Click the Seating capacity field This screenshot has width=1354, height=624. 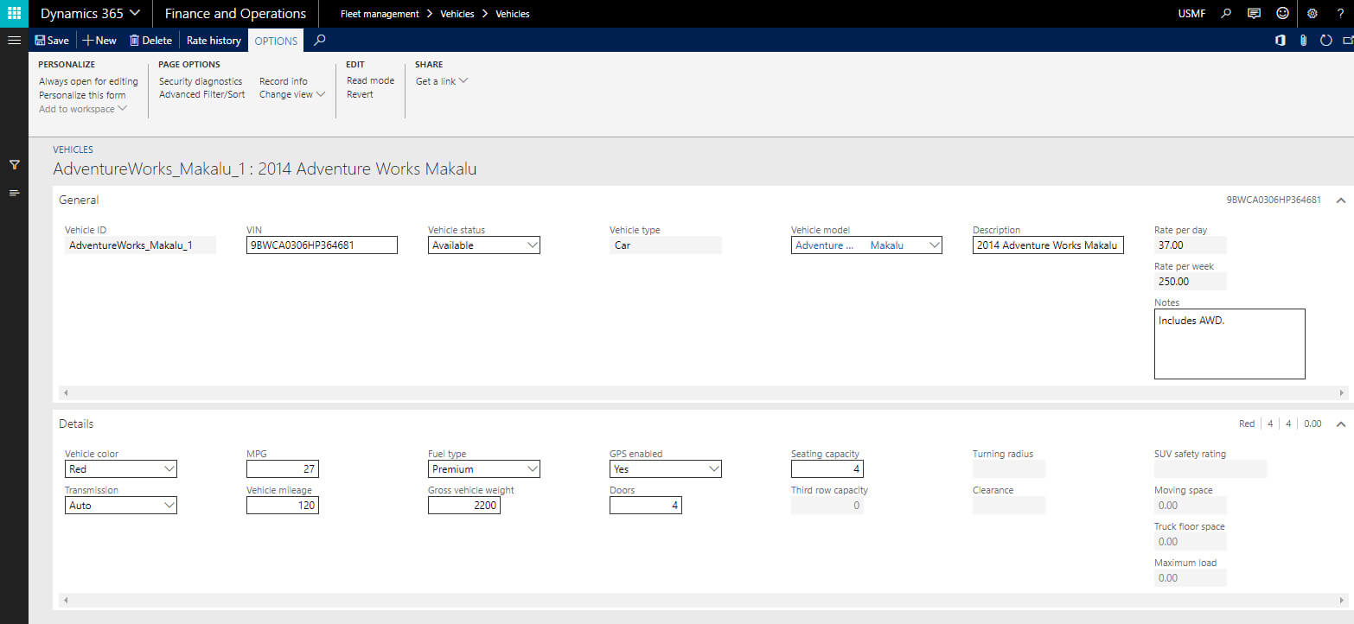[x=827, y=469]
